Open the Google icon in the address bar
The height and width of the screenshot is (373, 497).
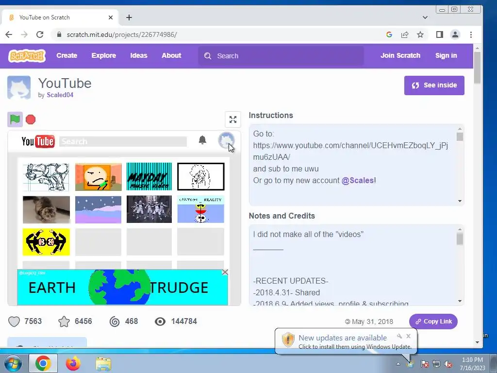click(389, 34)
